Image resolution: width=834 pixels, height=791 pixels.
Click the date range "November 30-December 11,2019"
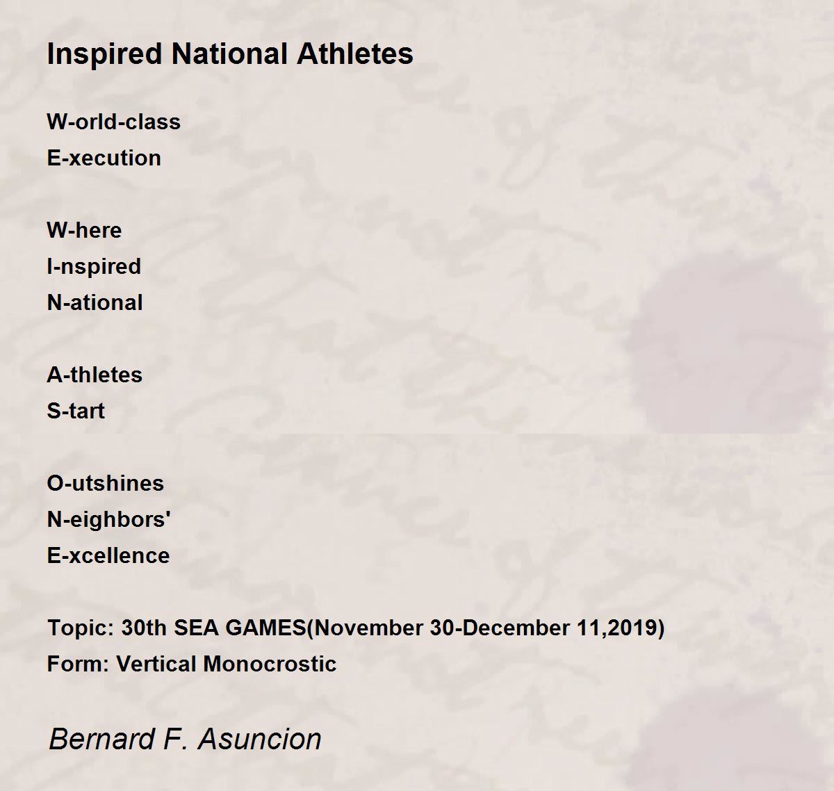click(x=485, y=628)
